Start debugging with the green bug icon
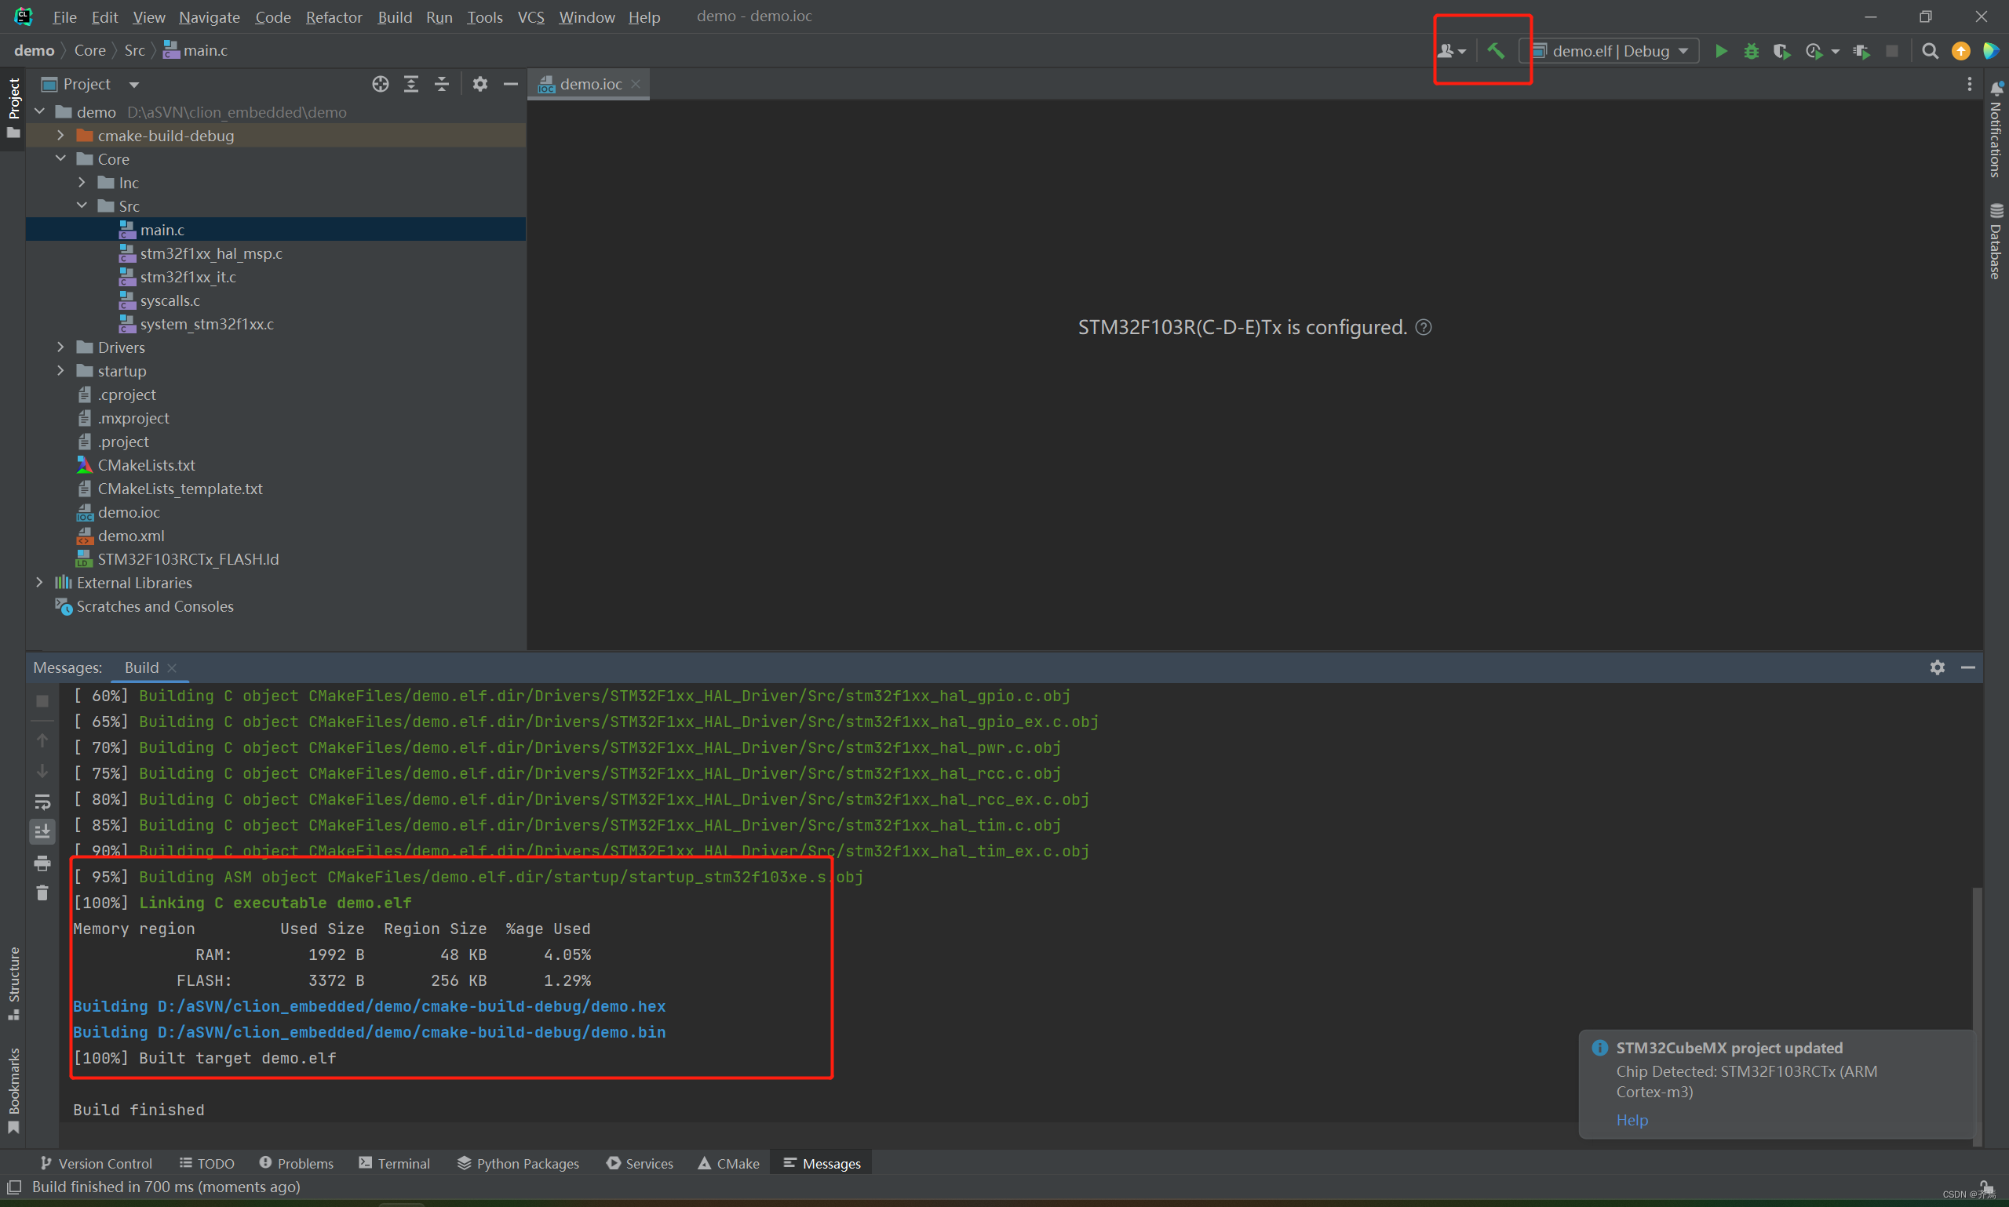Image resolution: width=2009 pixels, height=1207 pixels. click(x=1751, y=50)
